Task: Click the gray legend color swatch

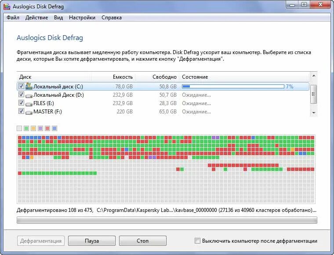Action: tap(19, 128)
